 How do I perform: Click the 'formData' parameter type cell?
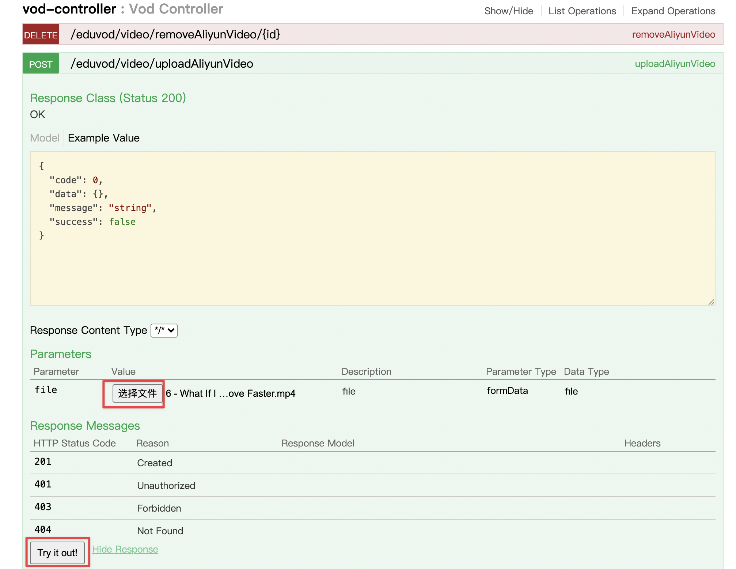pos(507,391)
